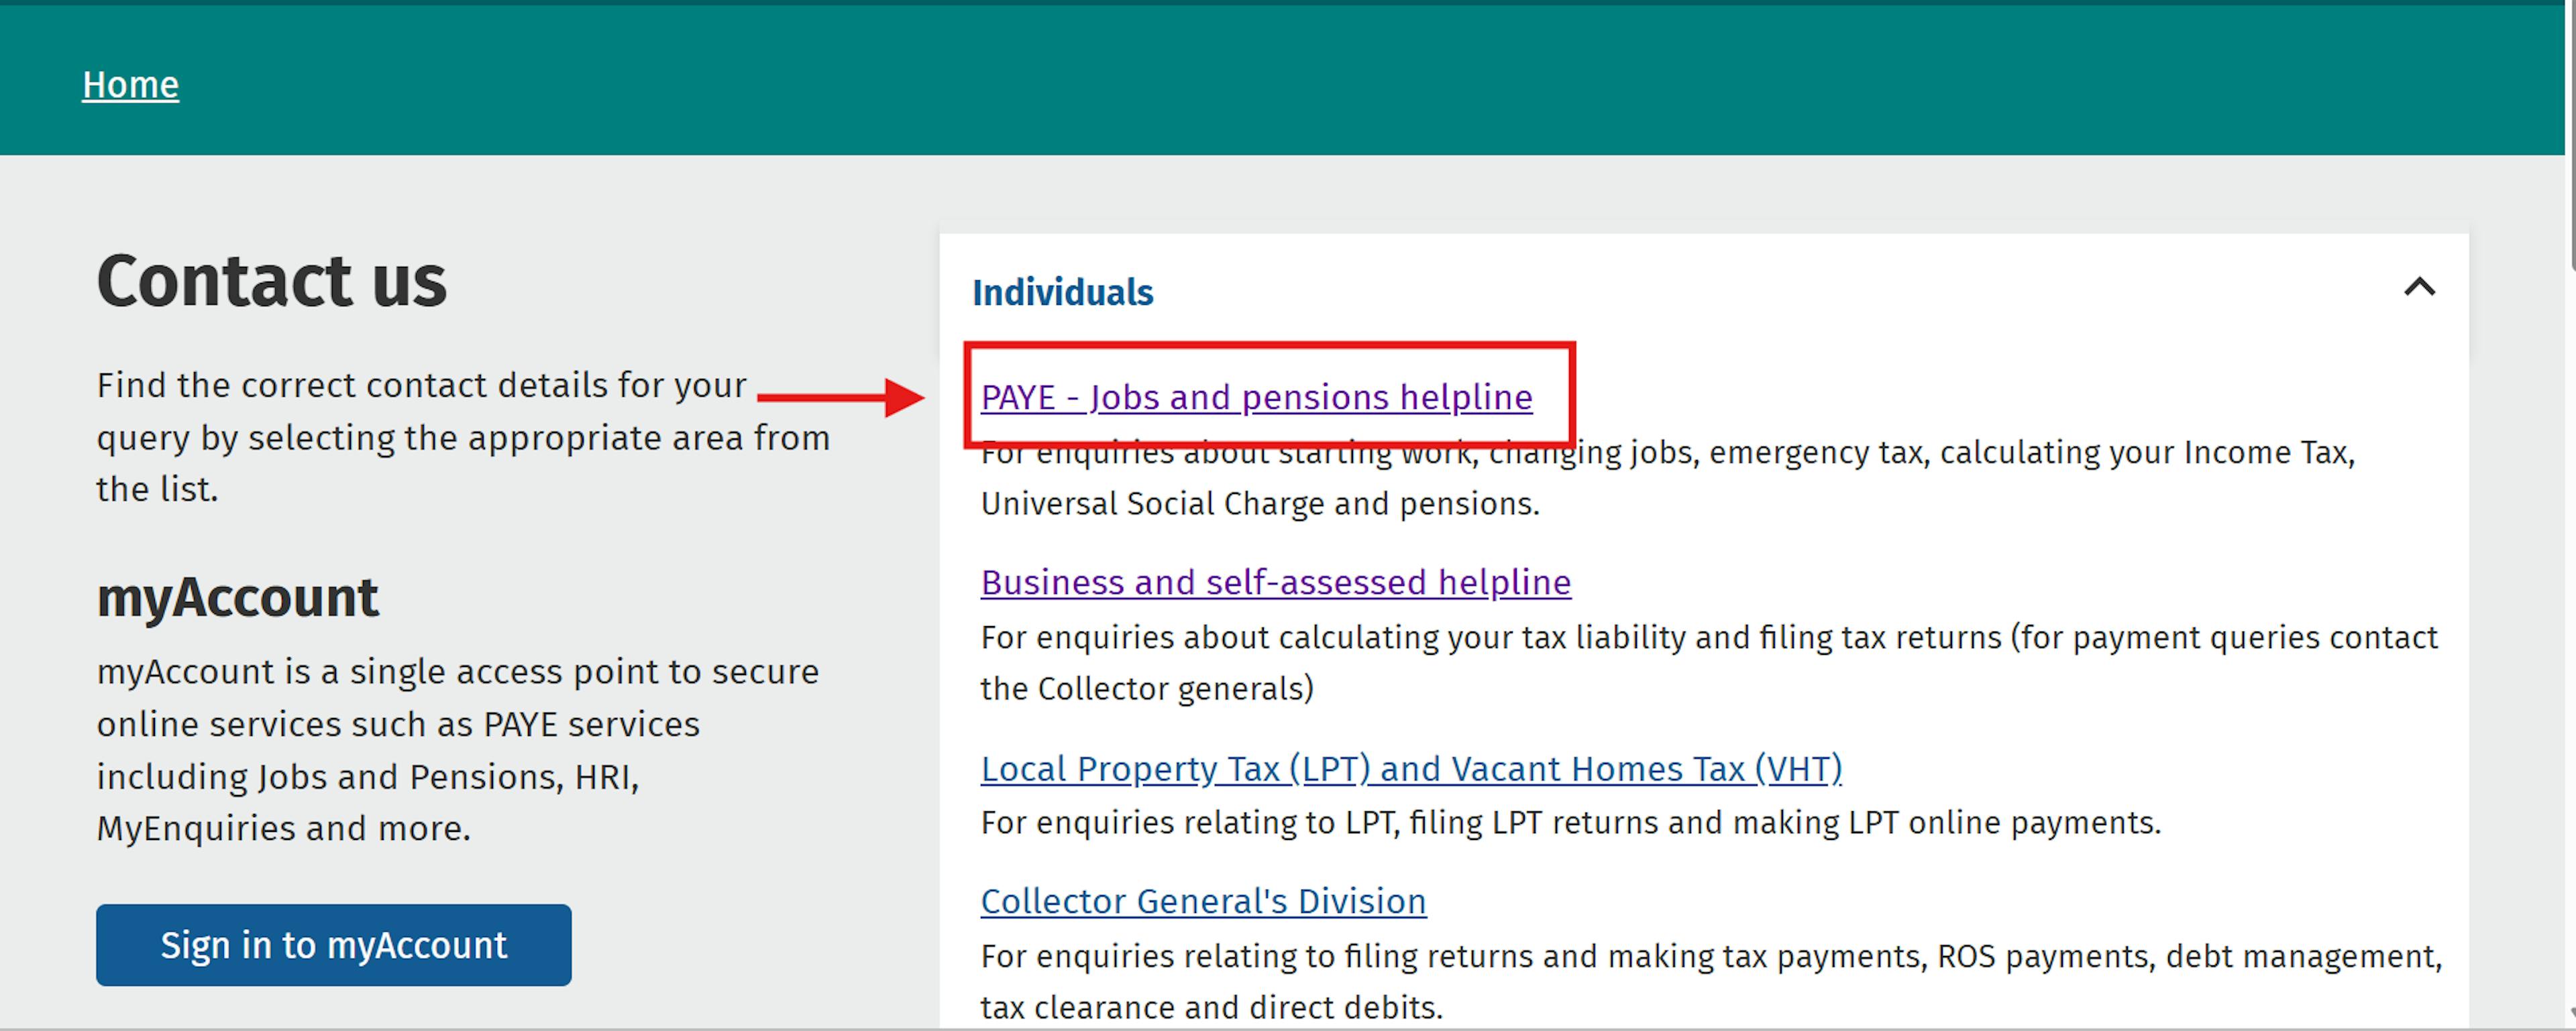The width and height of the screenshot is (2576, 1031).
Task: Open PAYE - Jobs and pensions helpline
Action: coord(1255,398)
